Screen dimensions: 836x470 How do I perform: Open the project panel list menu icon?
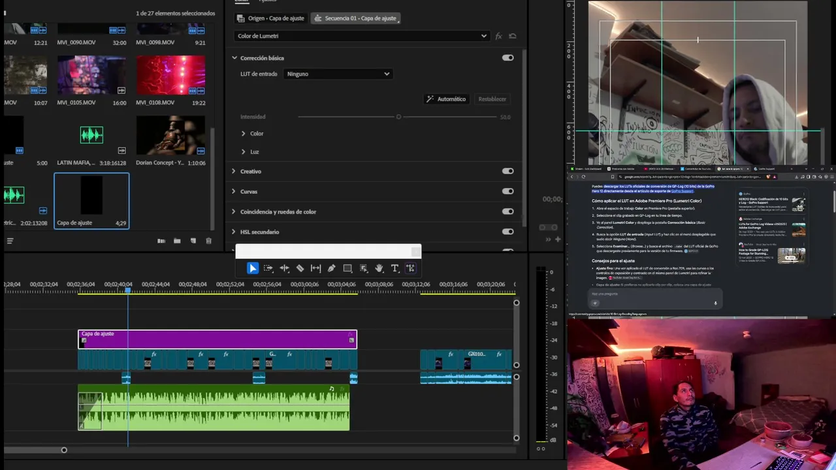[10, 241]
